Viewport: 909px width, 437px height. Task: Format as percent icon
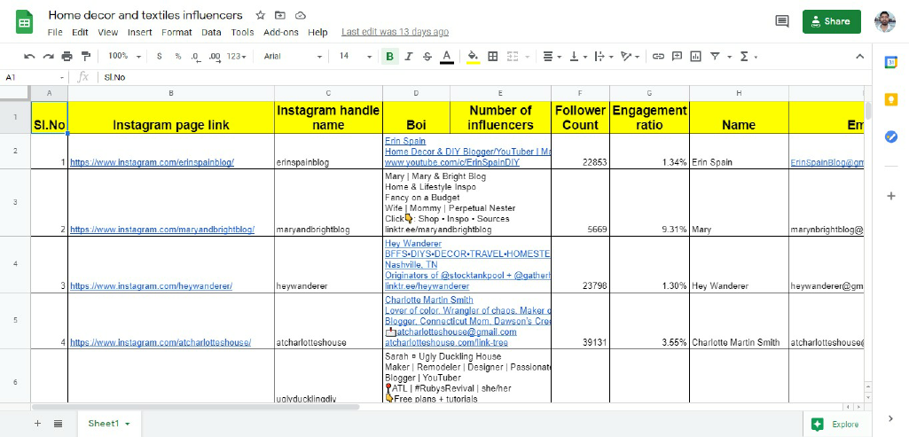178,56
